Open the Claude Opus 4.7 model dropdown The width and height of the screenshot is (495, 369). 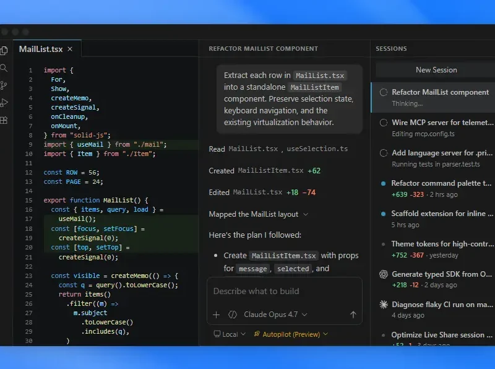275,315
